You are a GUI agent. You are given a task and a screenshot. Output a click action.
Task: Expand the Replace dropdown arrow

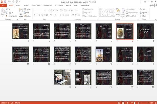coord(148,13)
